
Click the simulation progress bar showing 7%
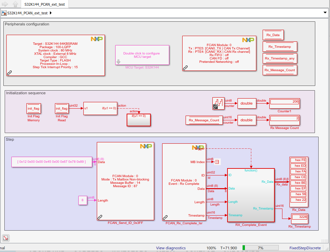(x=260, y=248)
